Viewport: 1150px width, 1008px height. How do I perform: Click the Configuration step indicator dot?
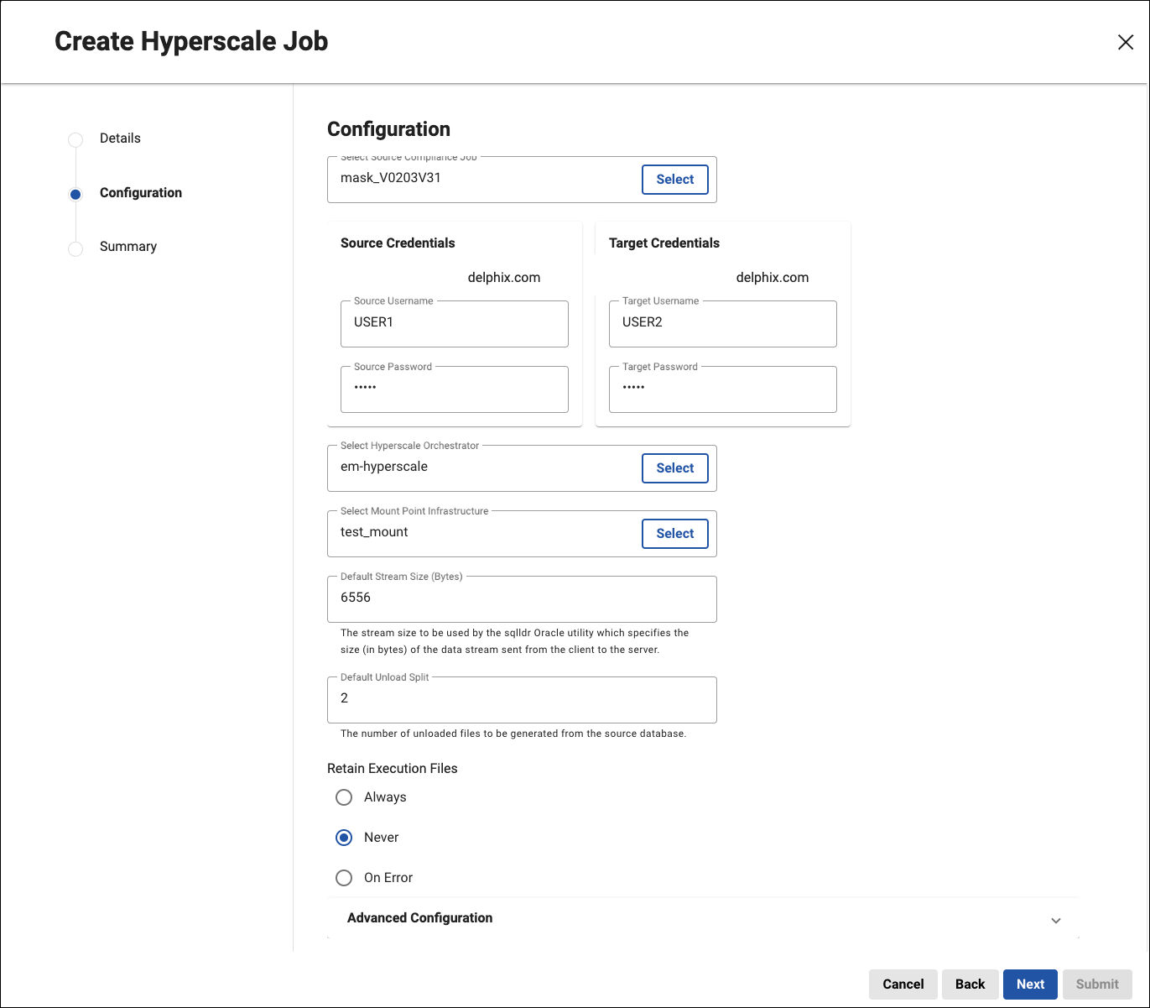pyautogui.click(x=75, y=194)
